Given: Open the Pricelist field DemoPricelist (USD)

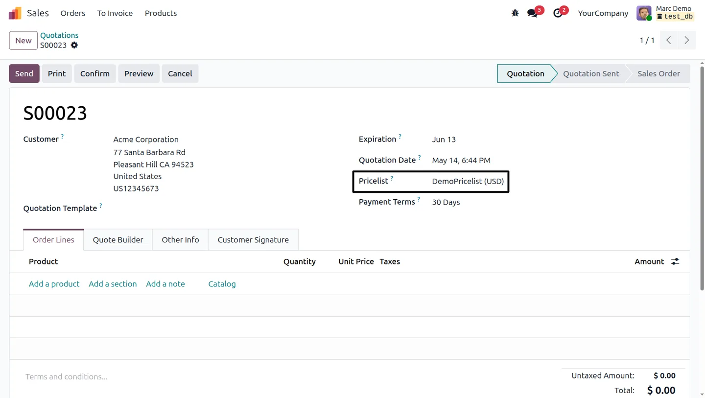Looking at the screenshot, I should coord(468,181).
